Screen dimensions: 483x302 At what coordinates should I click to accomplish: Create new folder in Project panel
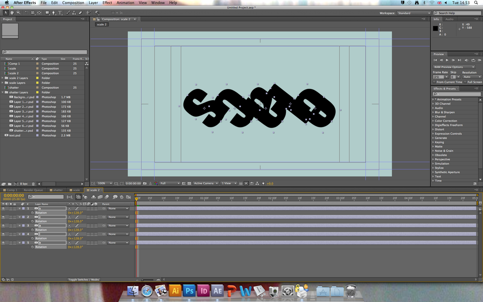tap(10, 184)
